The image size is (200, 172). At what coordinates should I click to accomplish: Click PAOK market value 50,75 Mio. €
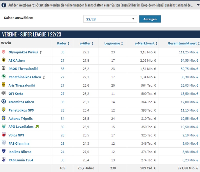[x=189, y=69]
